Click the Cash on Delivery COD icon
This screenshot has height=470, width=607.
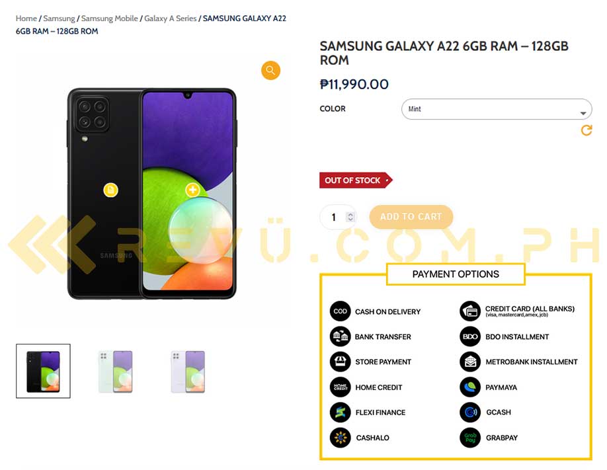[x=340, y=311]
